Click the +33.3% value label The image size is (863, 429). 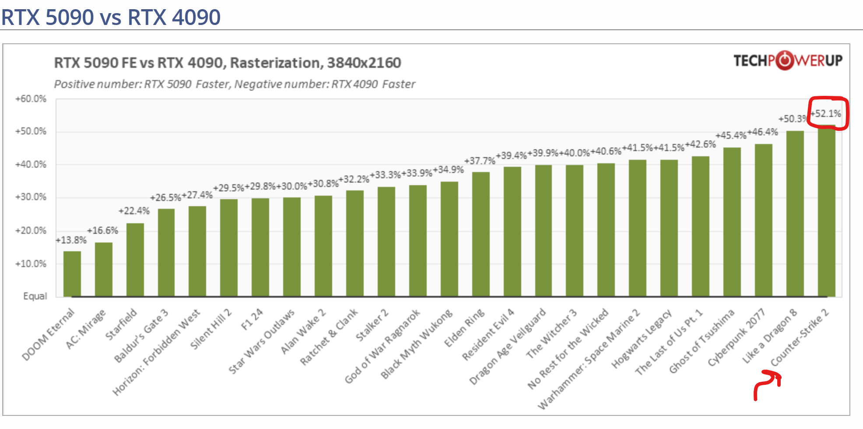(x=385, y=175)
